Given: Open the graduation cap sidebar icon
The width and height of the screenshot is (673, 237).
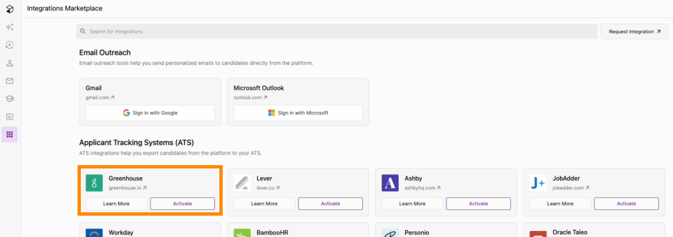Looking at the screenshot, I should pyautogui.click(x=9, y=99).
